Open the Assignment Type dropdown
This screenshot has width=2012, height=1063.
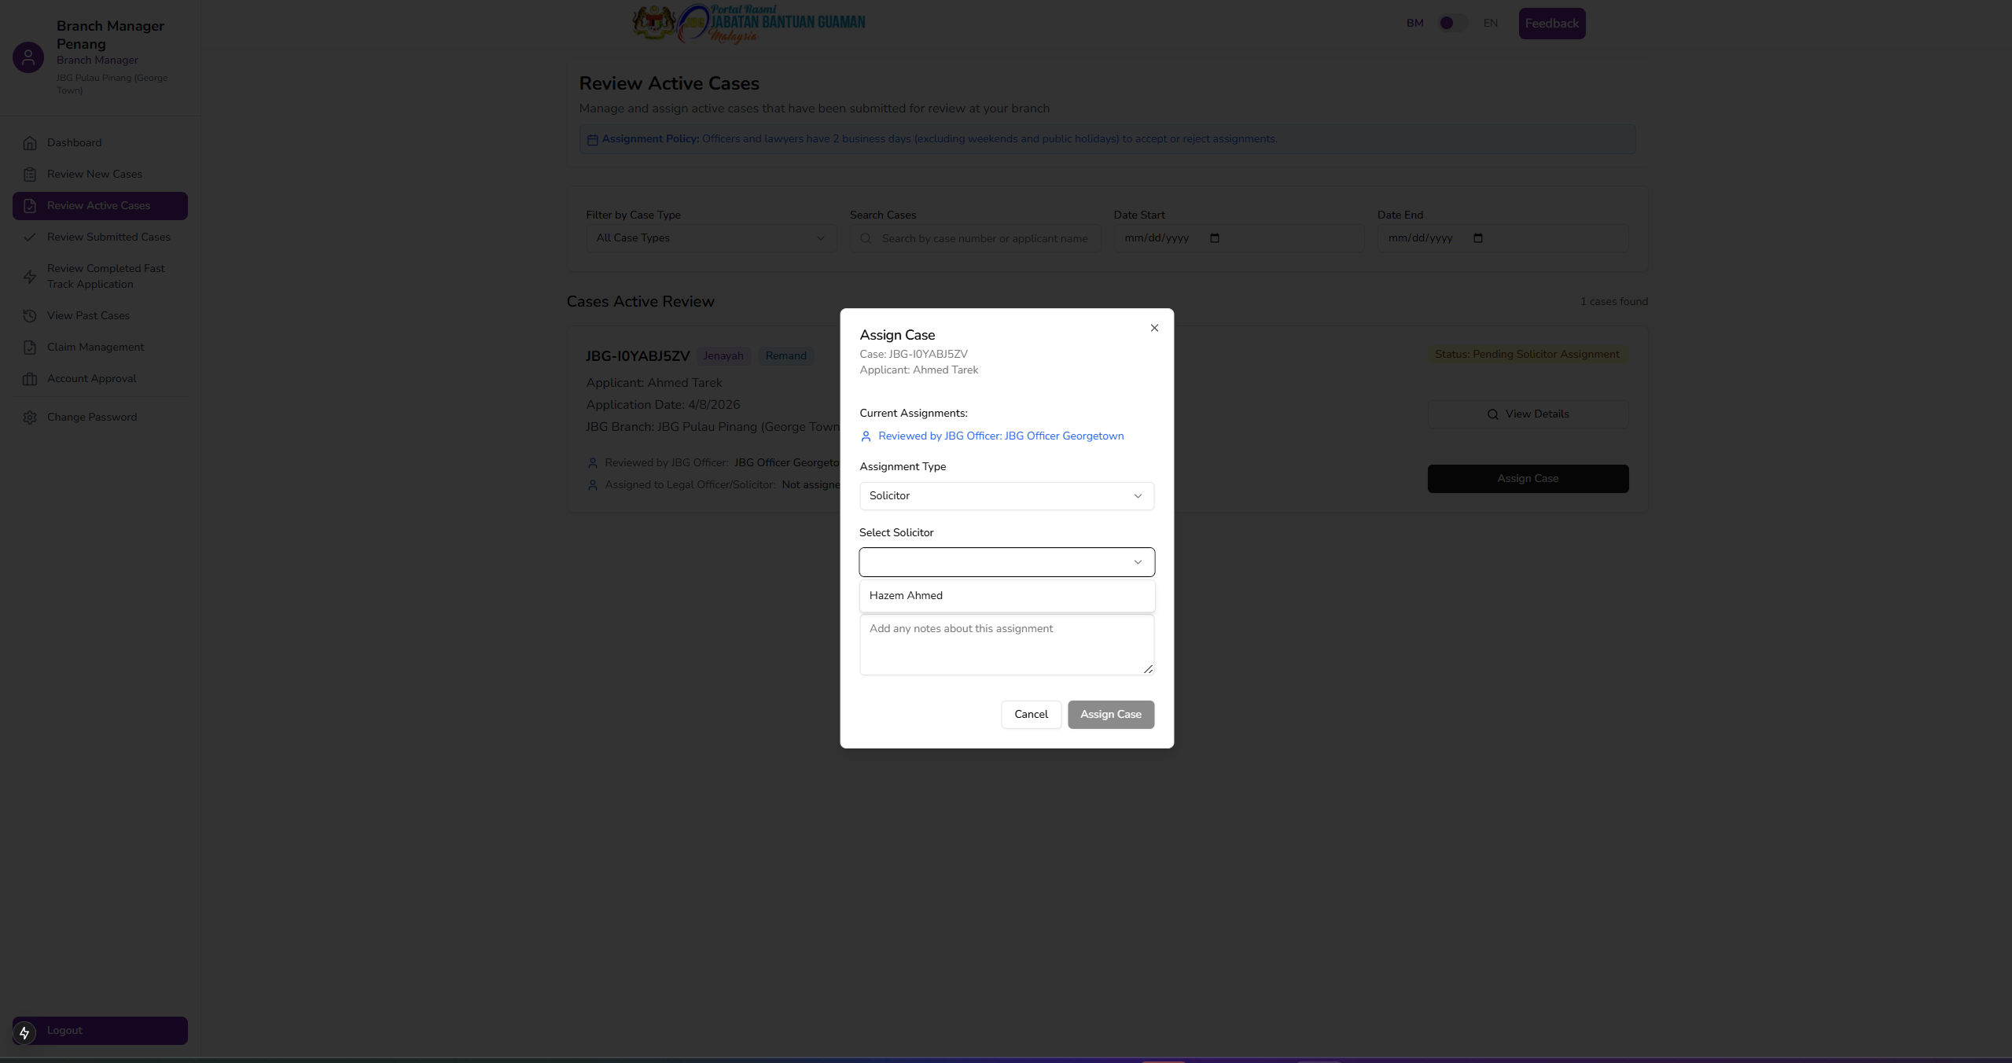point(1006,496)
